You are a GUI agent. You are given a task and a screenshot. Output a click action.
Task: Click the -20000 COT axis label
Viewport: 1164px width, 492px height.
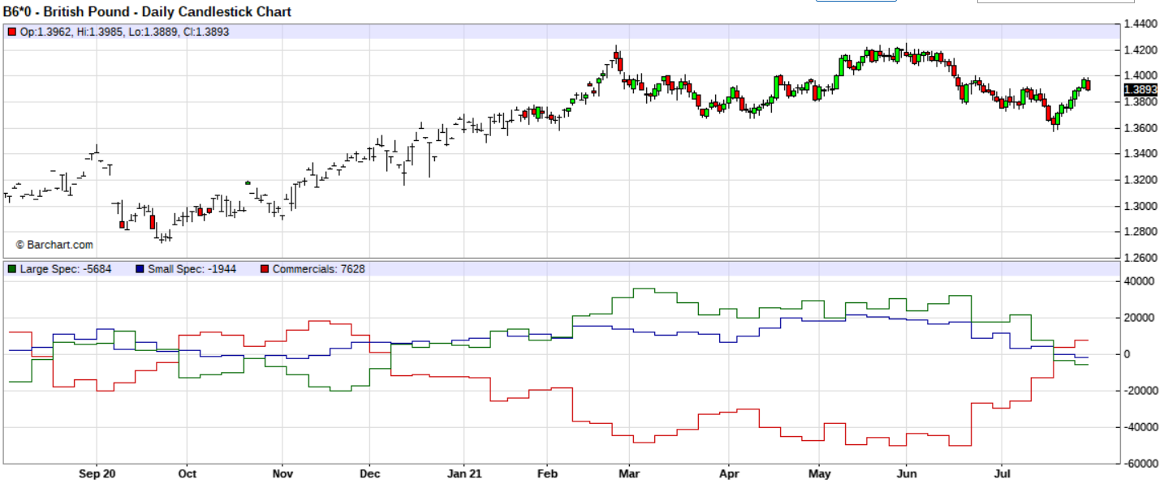[x=1139, y=391]
